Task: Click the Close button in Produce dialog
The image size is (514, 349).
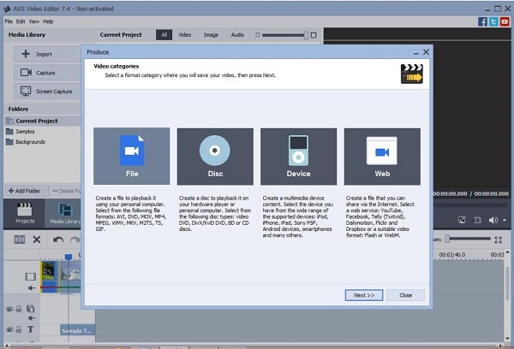Action: (x=405, y=295)
